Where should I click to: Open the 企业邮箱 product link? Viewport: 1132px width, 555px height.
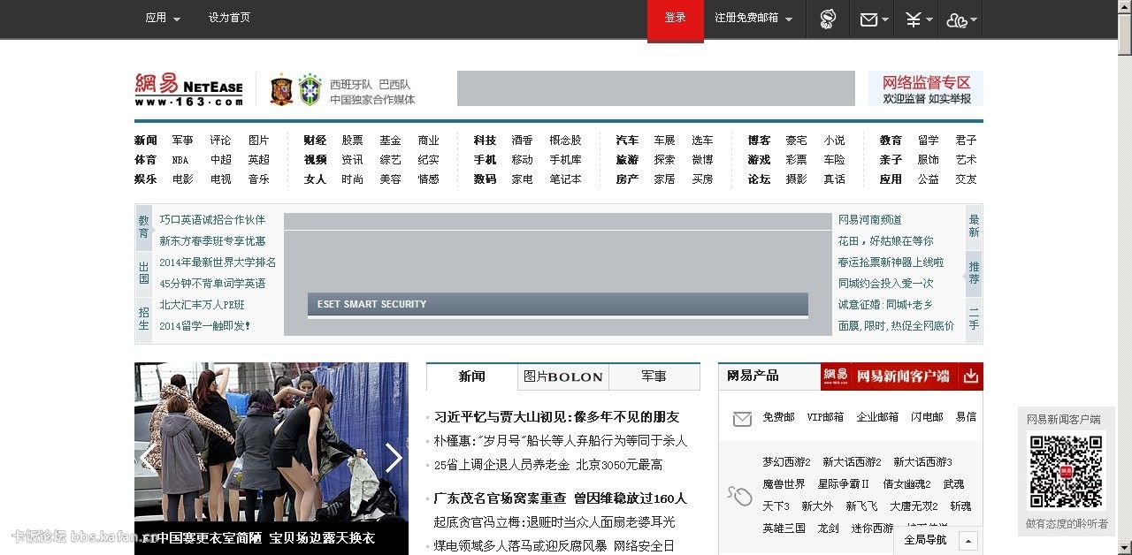(877, 417)
